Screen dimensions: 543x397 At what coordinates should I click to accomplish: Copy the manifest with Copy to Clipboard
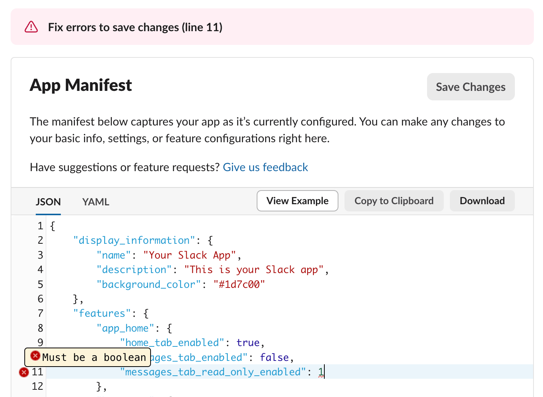coord(394,201)
